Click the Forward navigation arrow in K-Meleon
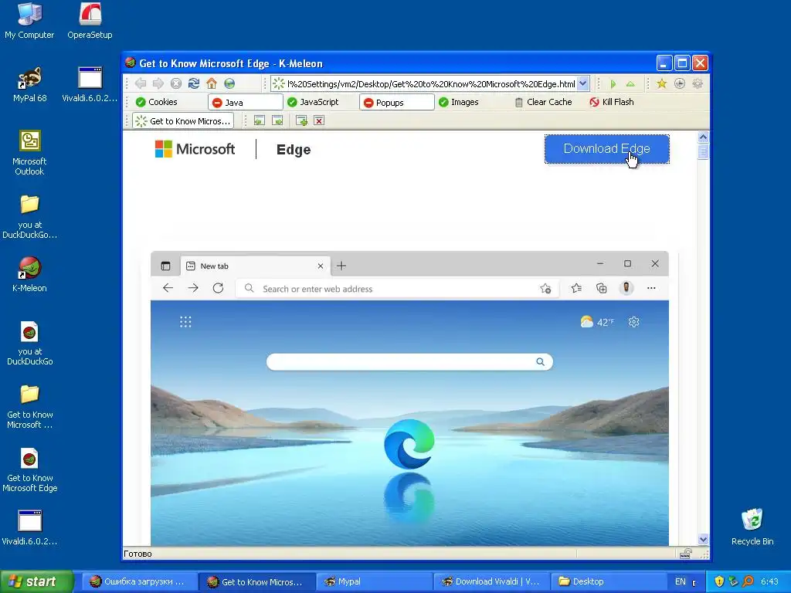This screenshot has height=593, width=791. point(158,83)
